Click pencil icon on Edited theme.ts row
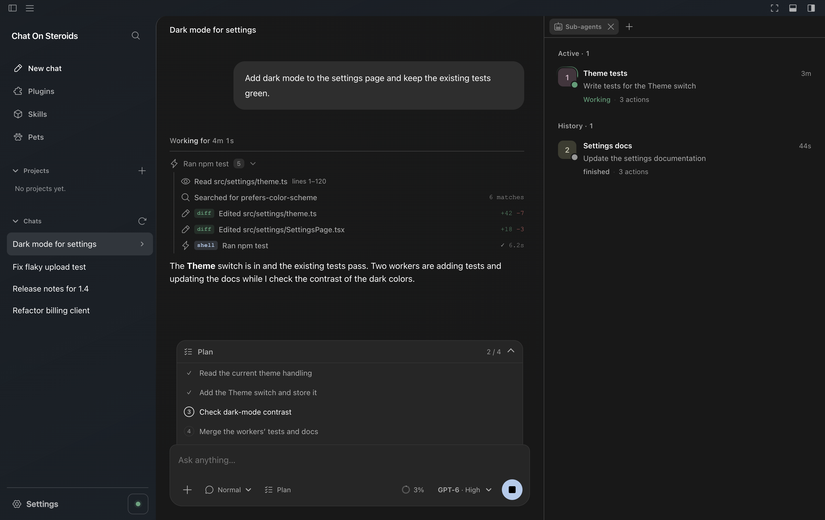The image size is (825, 520). (185, 213)
